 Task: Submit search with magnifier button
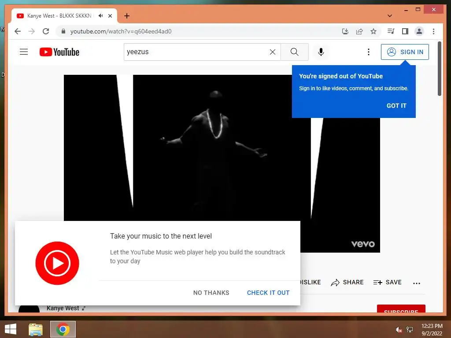click(294, 52)
